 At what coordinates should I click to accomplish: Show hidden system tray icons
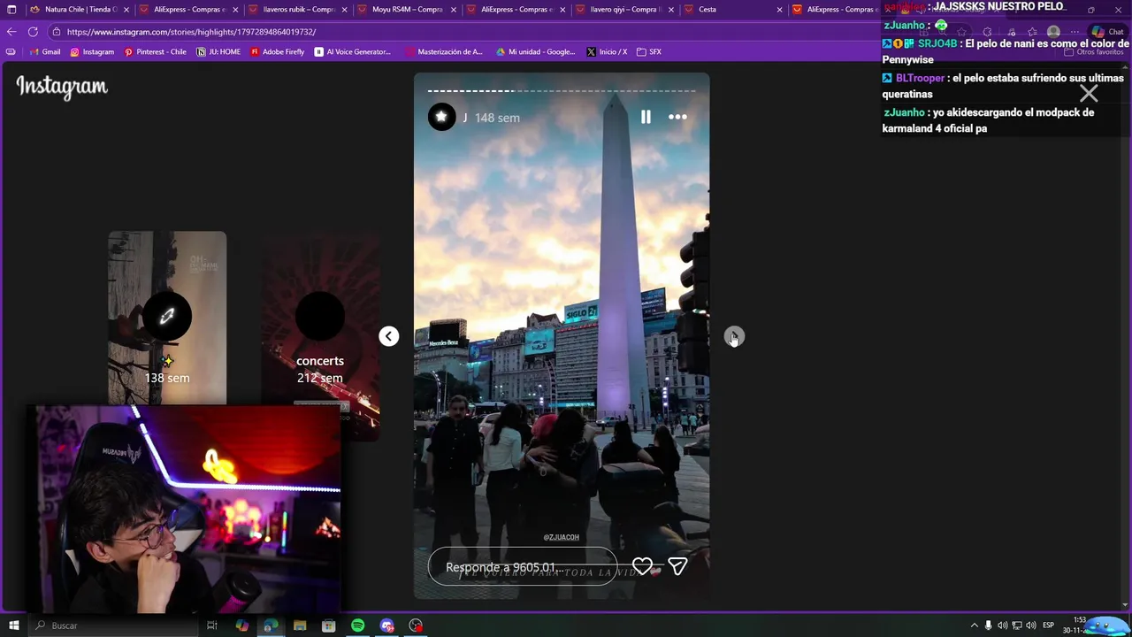coord(975,625)
